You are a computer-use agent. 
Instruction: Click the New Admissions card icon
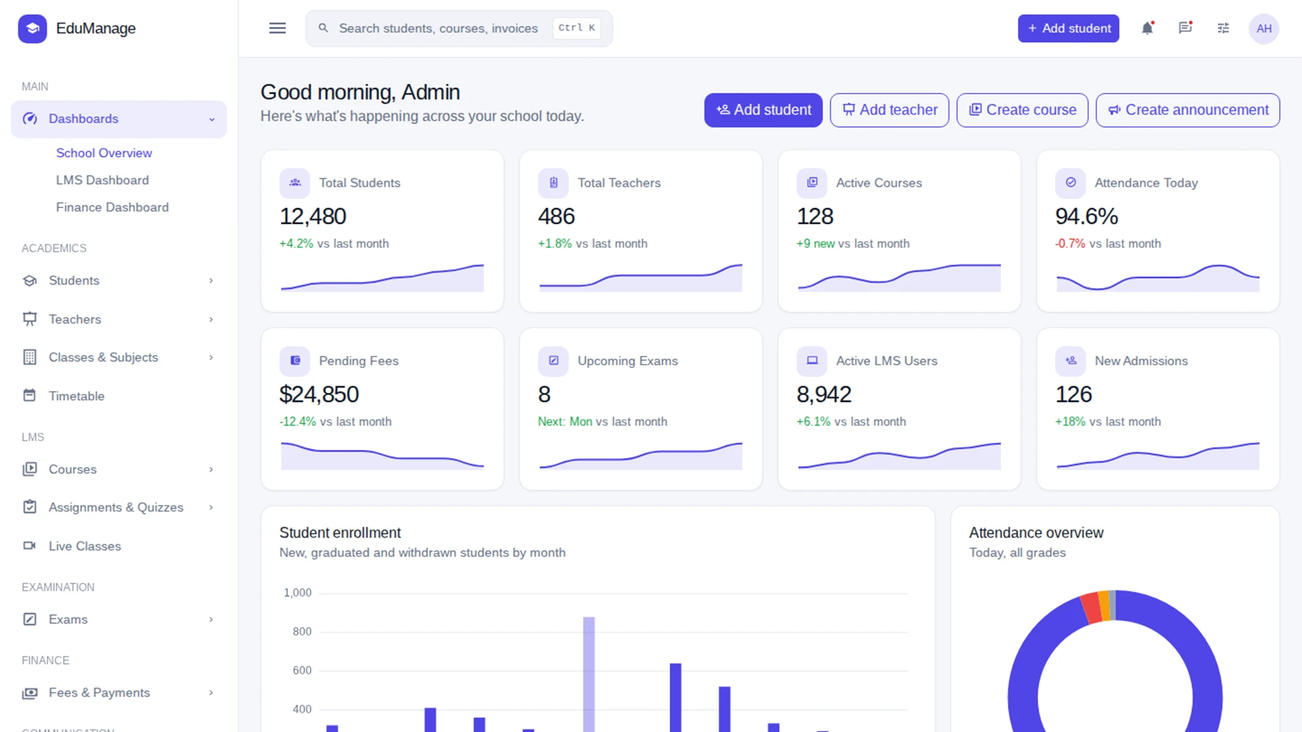(x=1071, y=361)
